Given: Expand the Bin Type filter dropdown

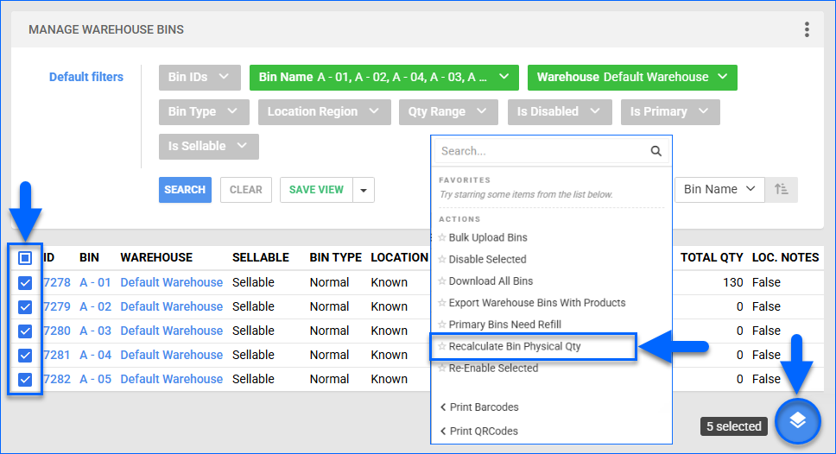Looking at the screenshot, I should (x=203, y=111).
